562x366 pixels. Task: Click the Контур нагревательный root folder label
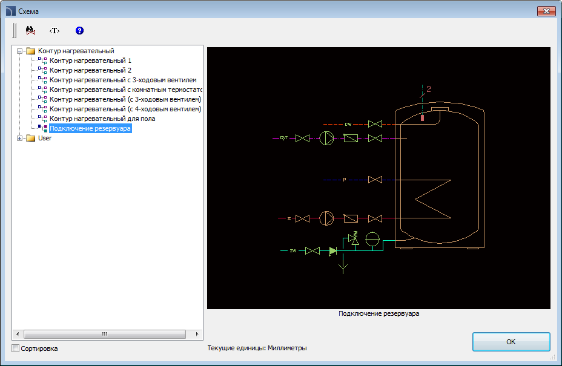(76, 51)
